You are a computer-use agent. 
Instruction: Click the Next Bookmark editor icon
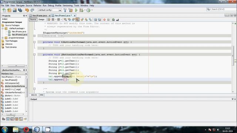pyautogui.click(x=86, y=20)
